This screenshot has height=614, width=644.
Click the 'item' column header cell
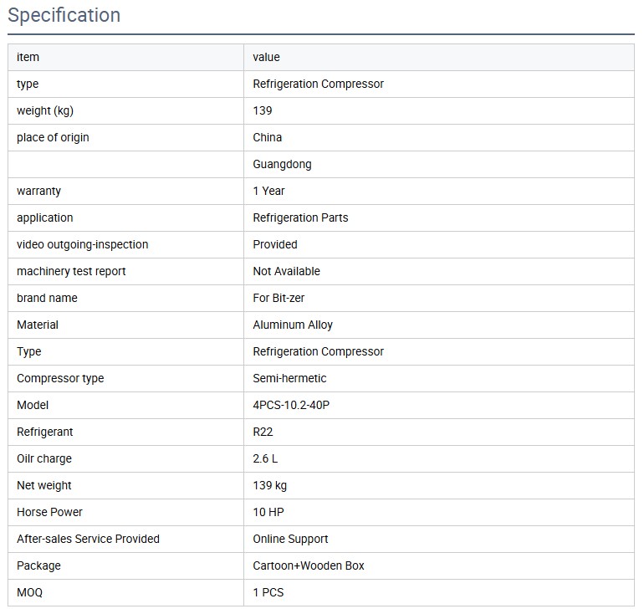[28, 57]
